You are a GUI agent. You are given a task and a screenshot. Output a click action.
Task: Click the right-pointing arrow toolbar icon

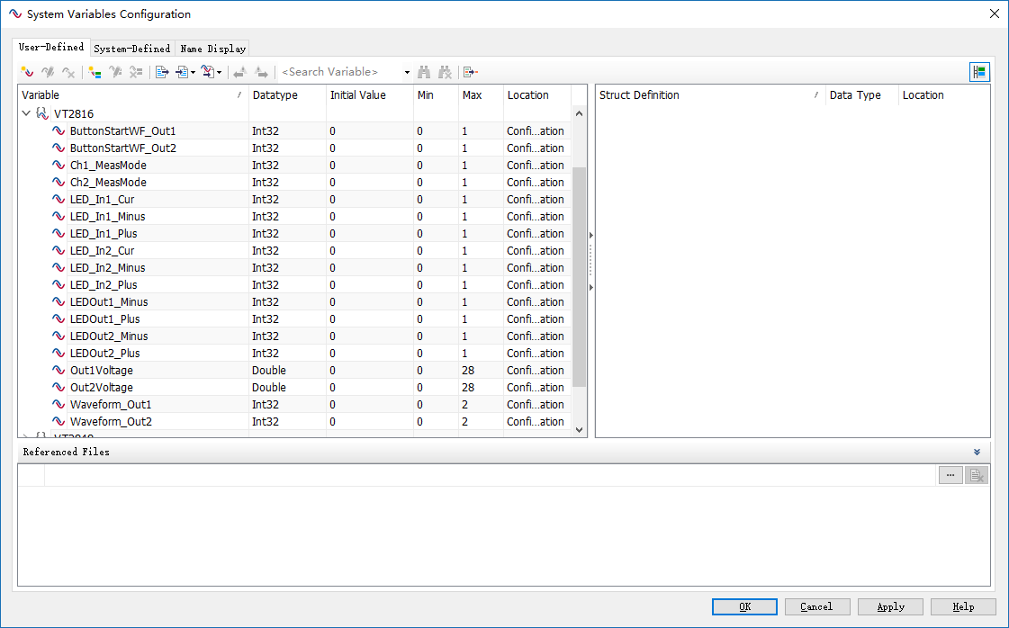[x=261, y=72]
